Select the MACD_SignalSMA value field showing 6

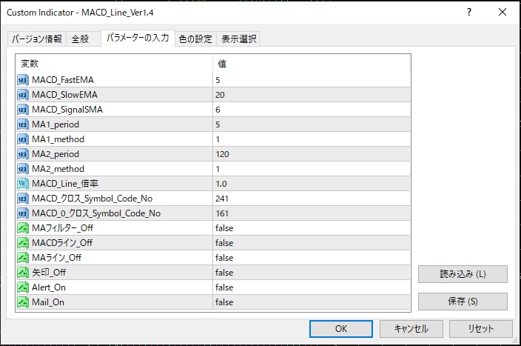(311, 110)
